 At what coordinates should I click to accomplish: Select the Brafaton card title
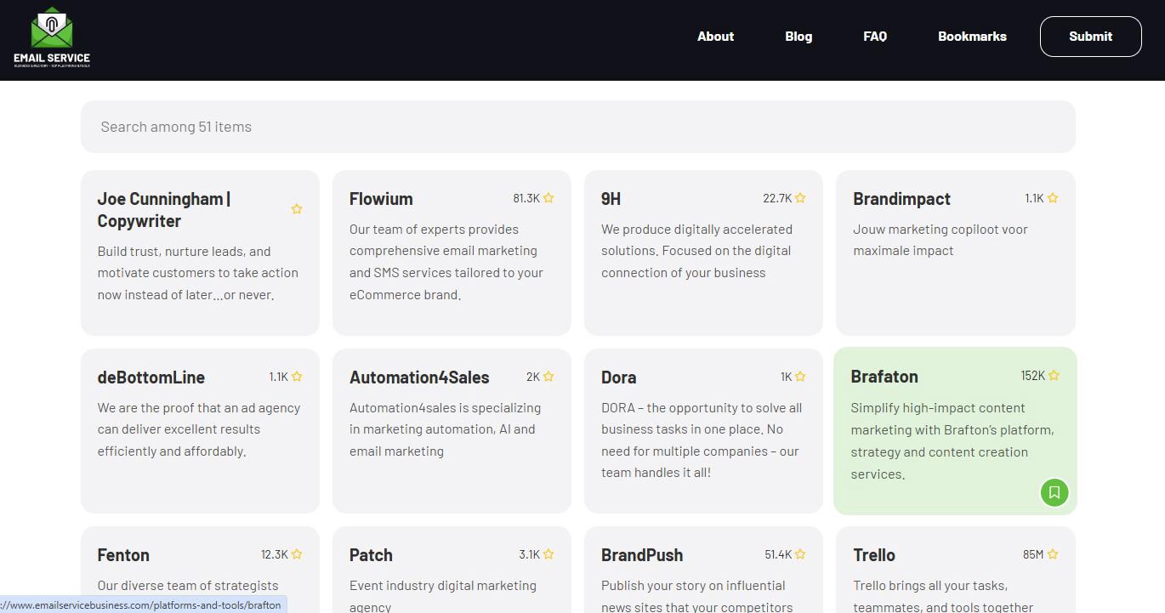click(884, 377)
